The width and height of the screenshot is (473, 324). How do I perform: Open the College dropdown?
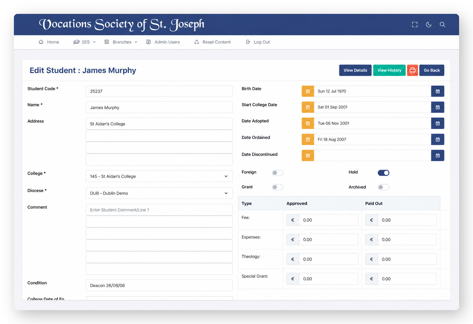point(159,176)
